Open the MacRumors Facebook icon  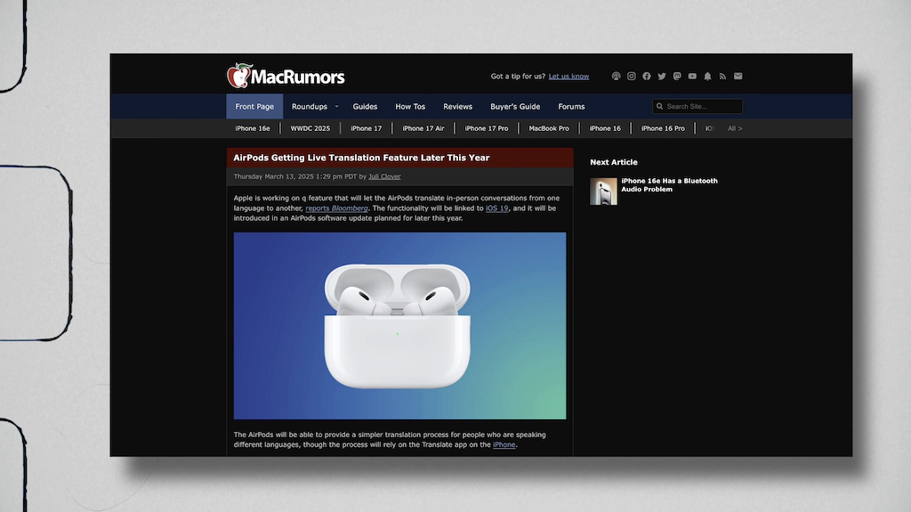[x=647, y=77]
